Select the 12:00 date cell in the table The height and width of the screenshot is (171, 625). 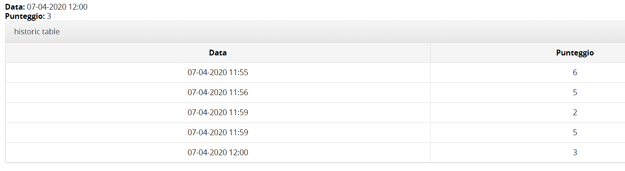(218, 153)
